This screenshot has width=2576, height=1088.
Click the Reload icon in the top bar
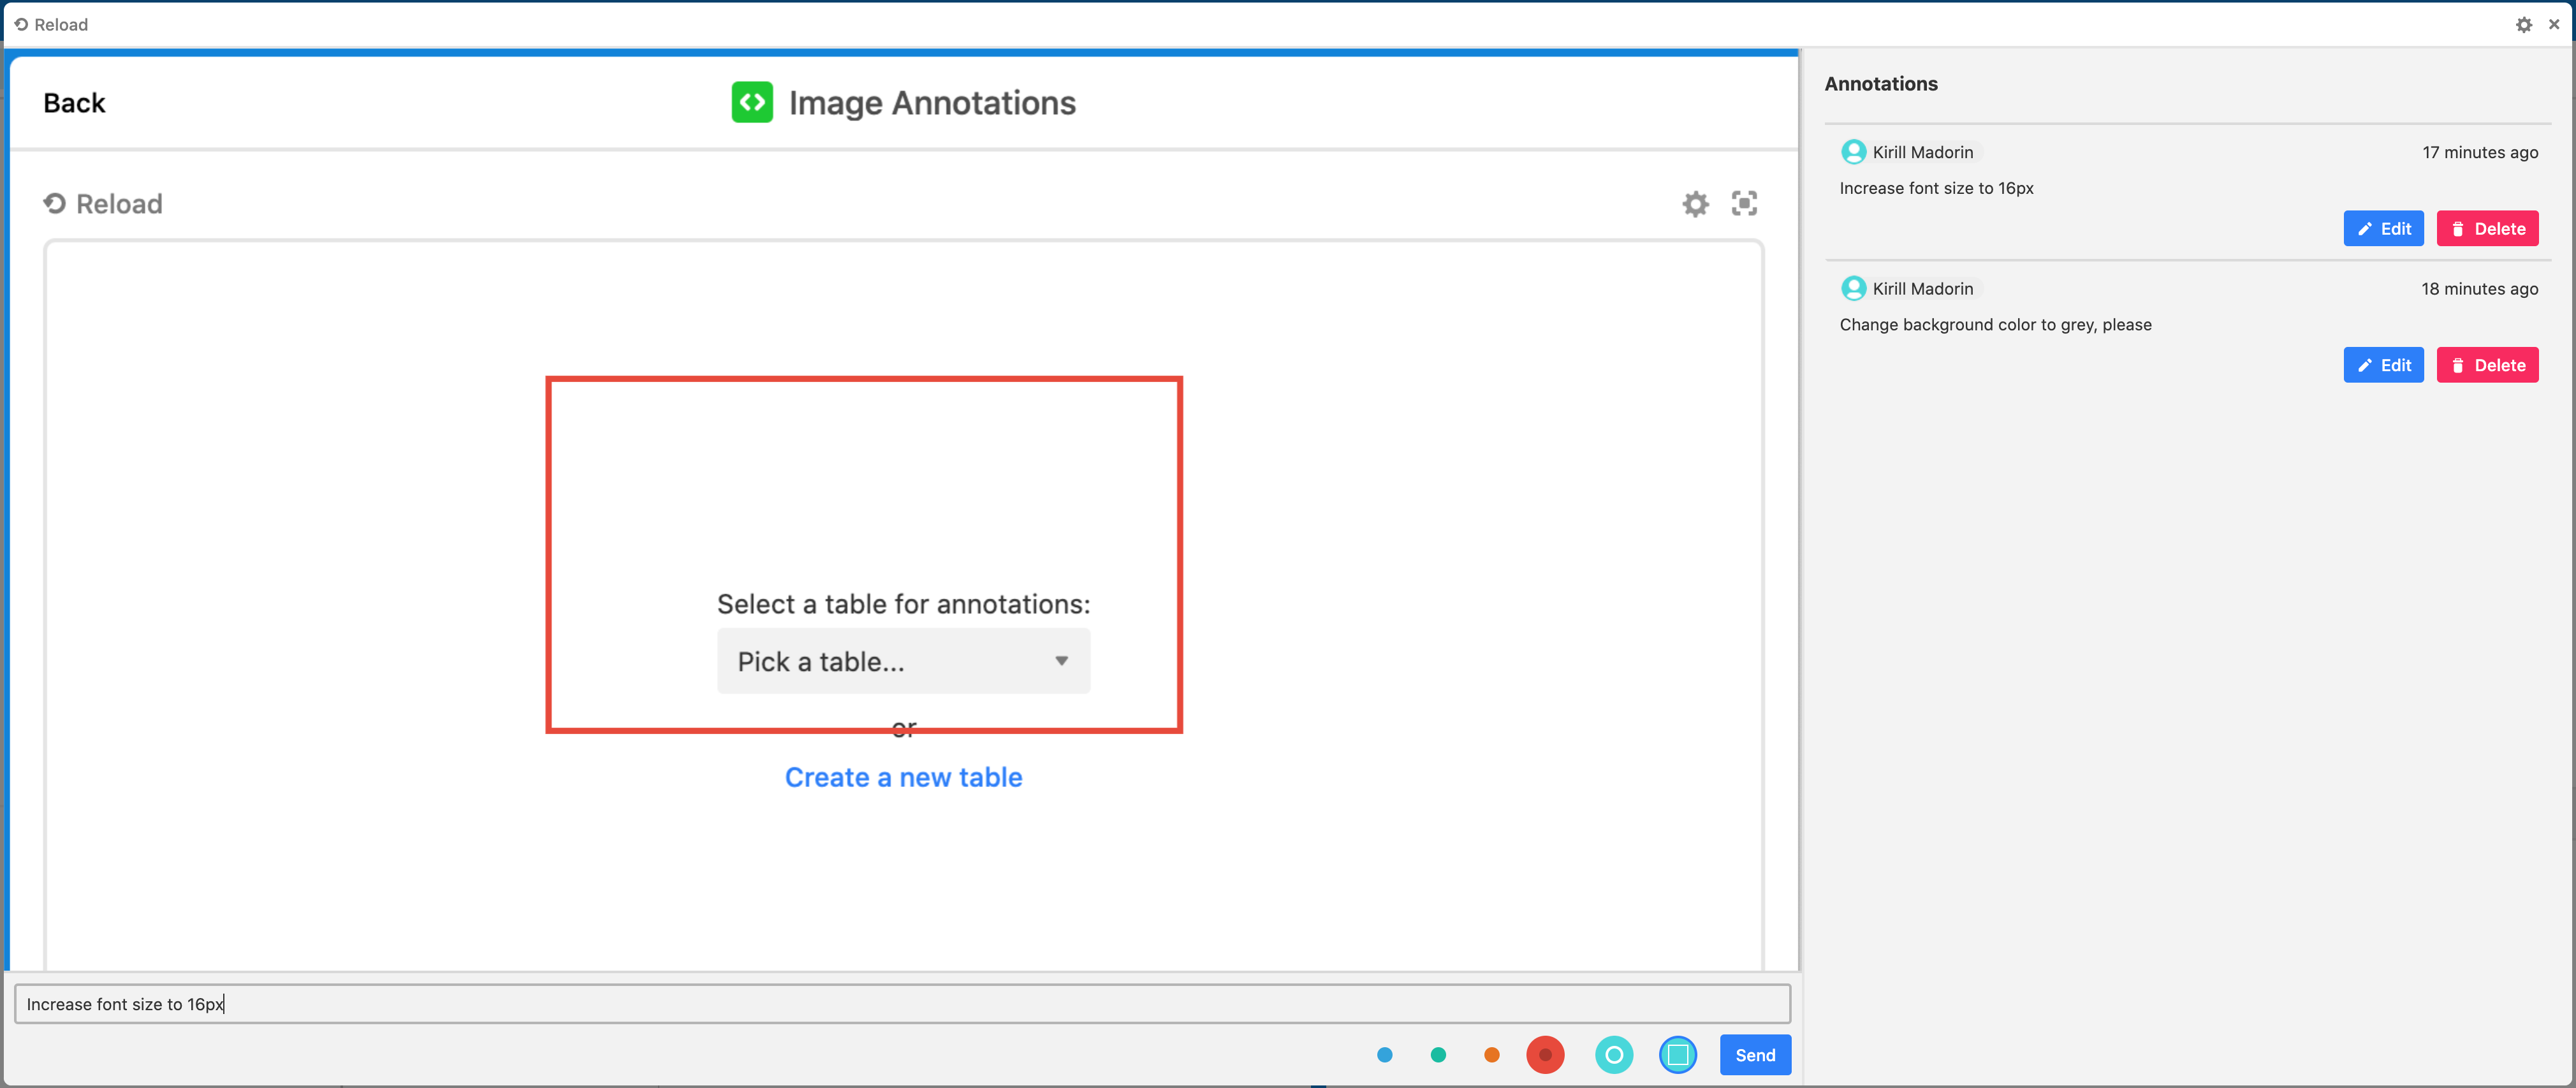pos(21,24)
